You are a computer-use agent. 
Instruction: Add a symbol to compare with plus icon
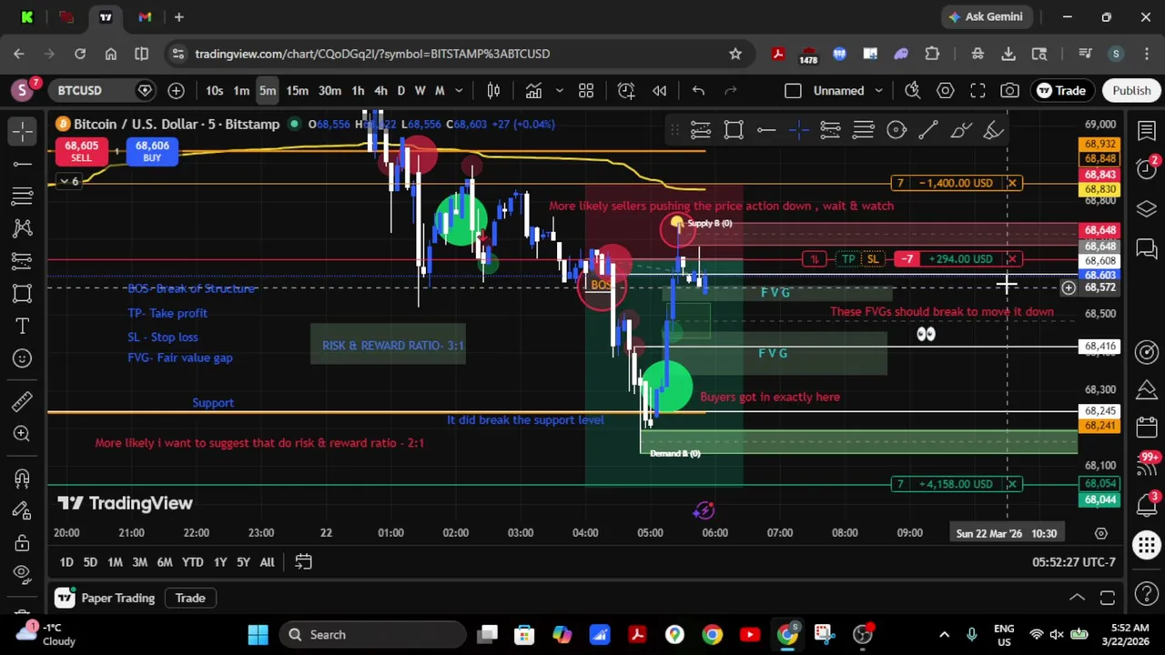176,90
